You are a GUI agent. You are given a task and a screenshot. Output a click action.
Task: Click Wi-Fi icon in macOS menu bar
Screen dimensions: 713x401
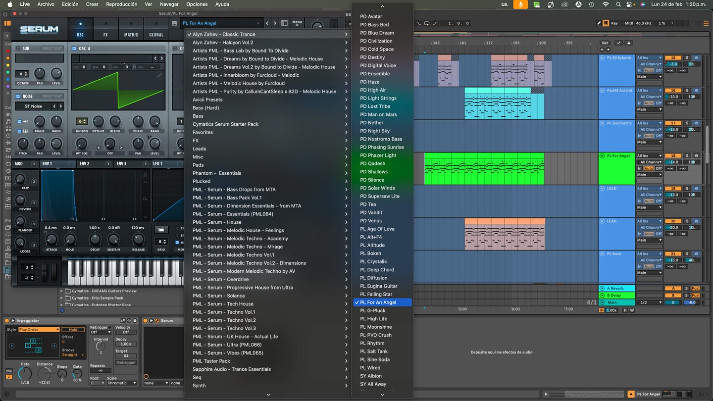point(606,4)
